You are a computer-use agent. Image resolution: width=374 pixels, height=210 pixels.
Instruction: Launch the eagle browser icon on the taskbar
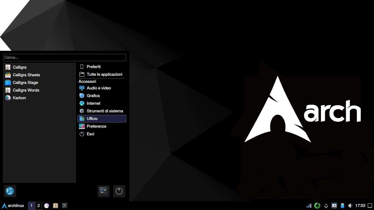coord(47,206)
